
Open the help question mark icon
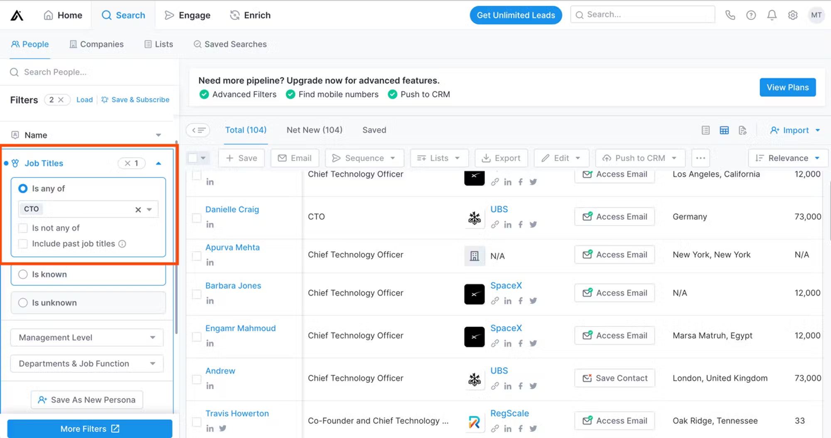click(x=751, y=15)
